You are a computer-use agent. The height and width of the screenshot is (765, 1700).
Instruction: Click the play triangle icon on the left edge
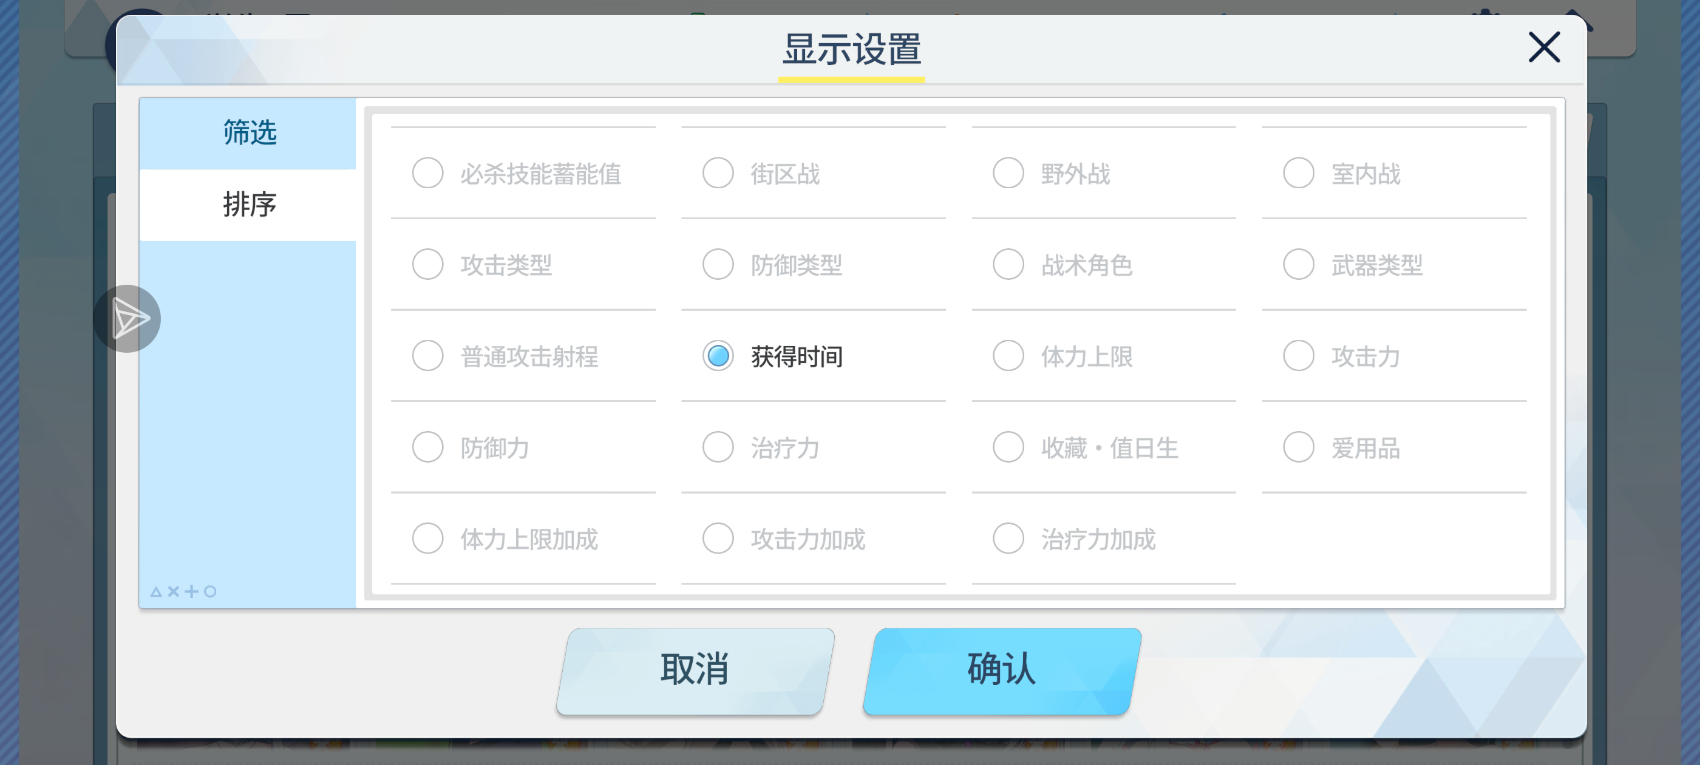(129, 318)
